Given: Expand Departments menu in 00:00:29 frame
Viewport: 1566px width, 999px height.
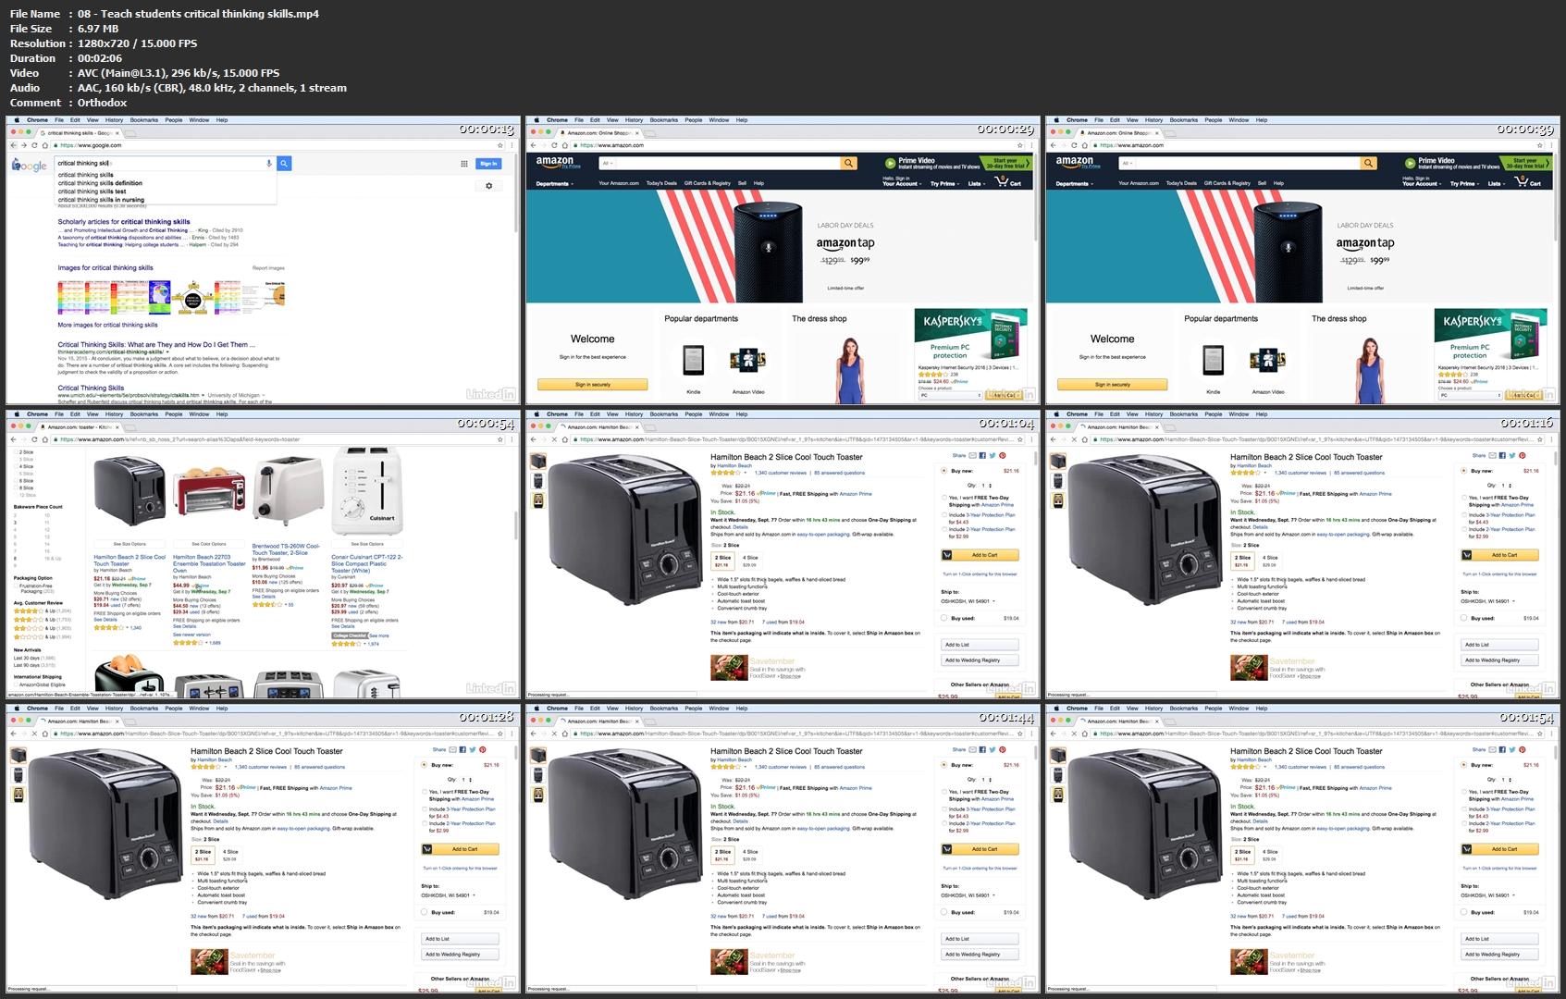Looking at the screenshot, I should 555,183.
